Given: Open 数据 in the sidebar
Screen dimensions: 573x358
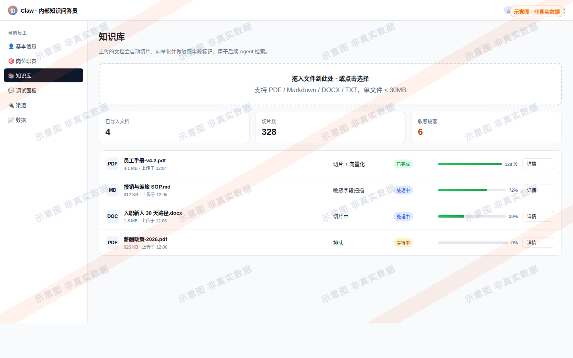Looking at the screenshot, I should pos(43,120).
